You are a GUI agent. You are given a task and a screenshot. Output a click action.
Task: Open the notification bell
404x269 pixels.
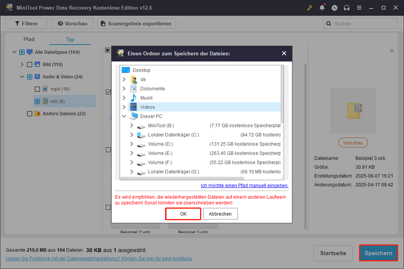pos(322,8)
